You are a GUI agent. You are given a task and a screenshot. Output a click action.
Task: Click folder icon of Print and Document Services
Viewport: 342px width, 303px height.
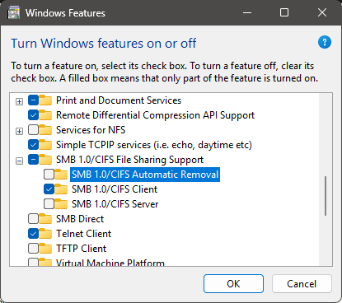[x=45, y=100]
